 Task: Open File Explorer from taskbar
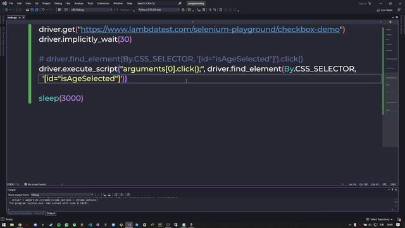click(x=11, y=225)
